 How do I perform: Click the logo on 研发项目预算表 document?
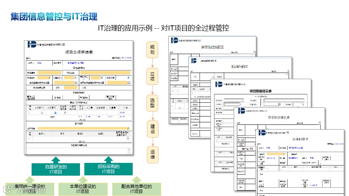(174, 40)
